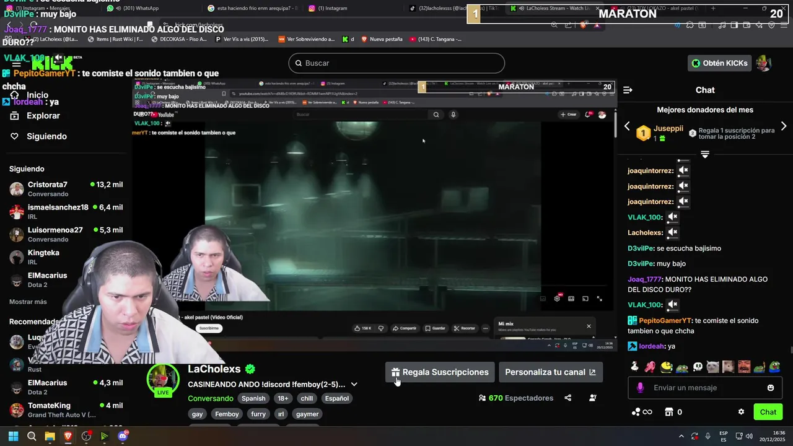
Task: Insert the skull emote into chat
Action: 698,367
